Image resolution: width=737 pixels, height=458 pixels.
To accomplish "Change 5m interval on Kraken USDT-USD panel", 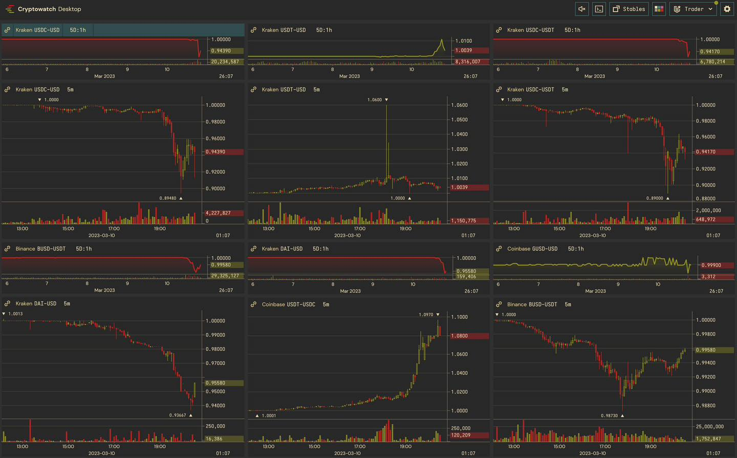I will 316,89.
